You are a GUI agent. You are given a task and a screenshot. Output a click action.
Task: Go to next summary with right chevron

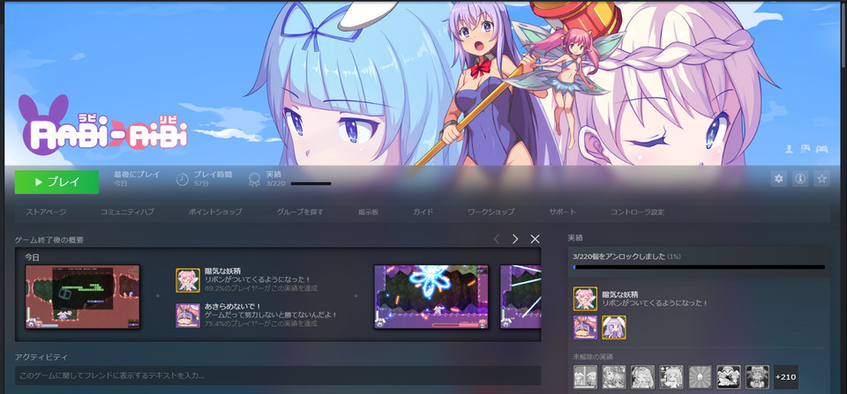click(x=514, y=239)
